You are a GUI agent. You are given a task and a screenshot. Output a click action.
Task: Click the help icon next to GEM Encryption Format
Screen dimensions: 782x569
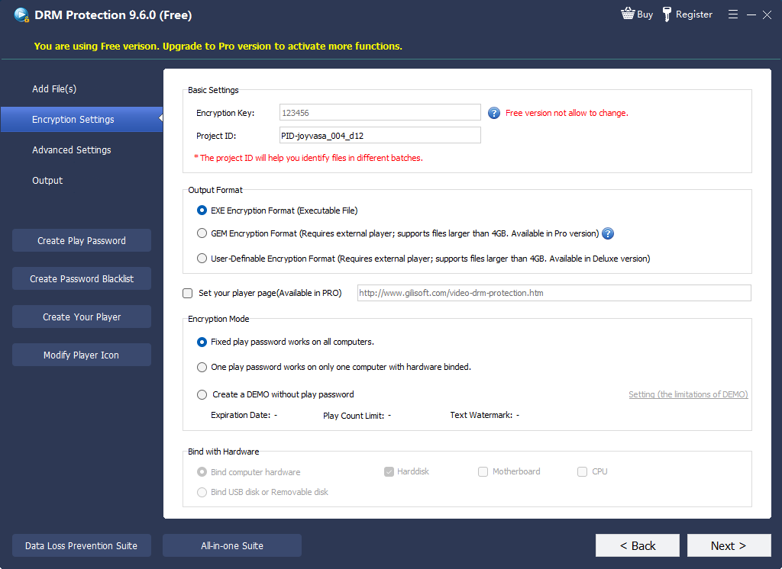[x=607, y=233]
